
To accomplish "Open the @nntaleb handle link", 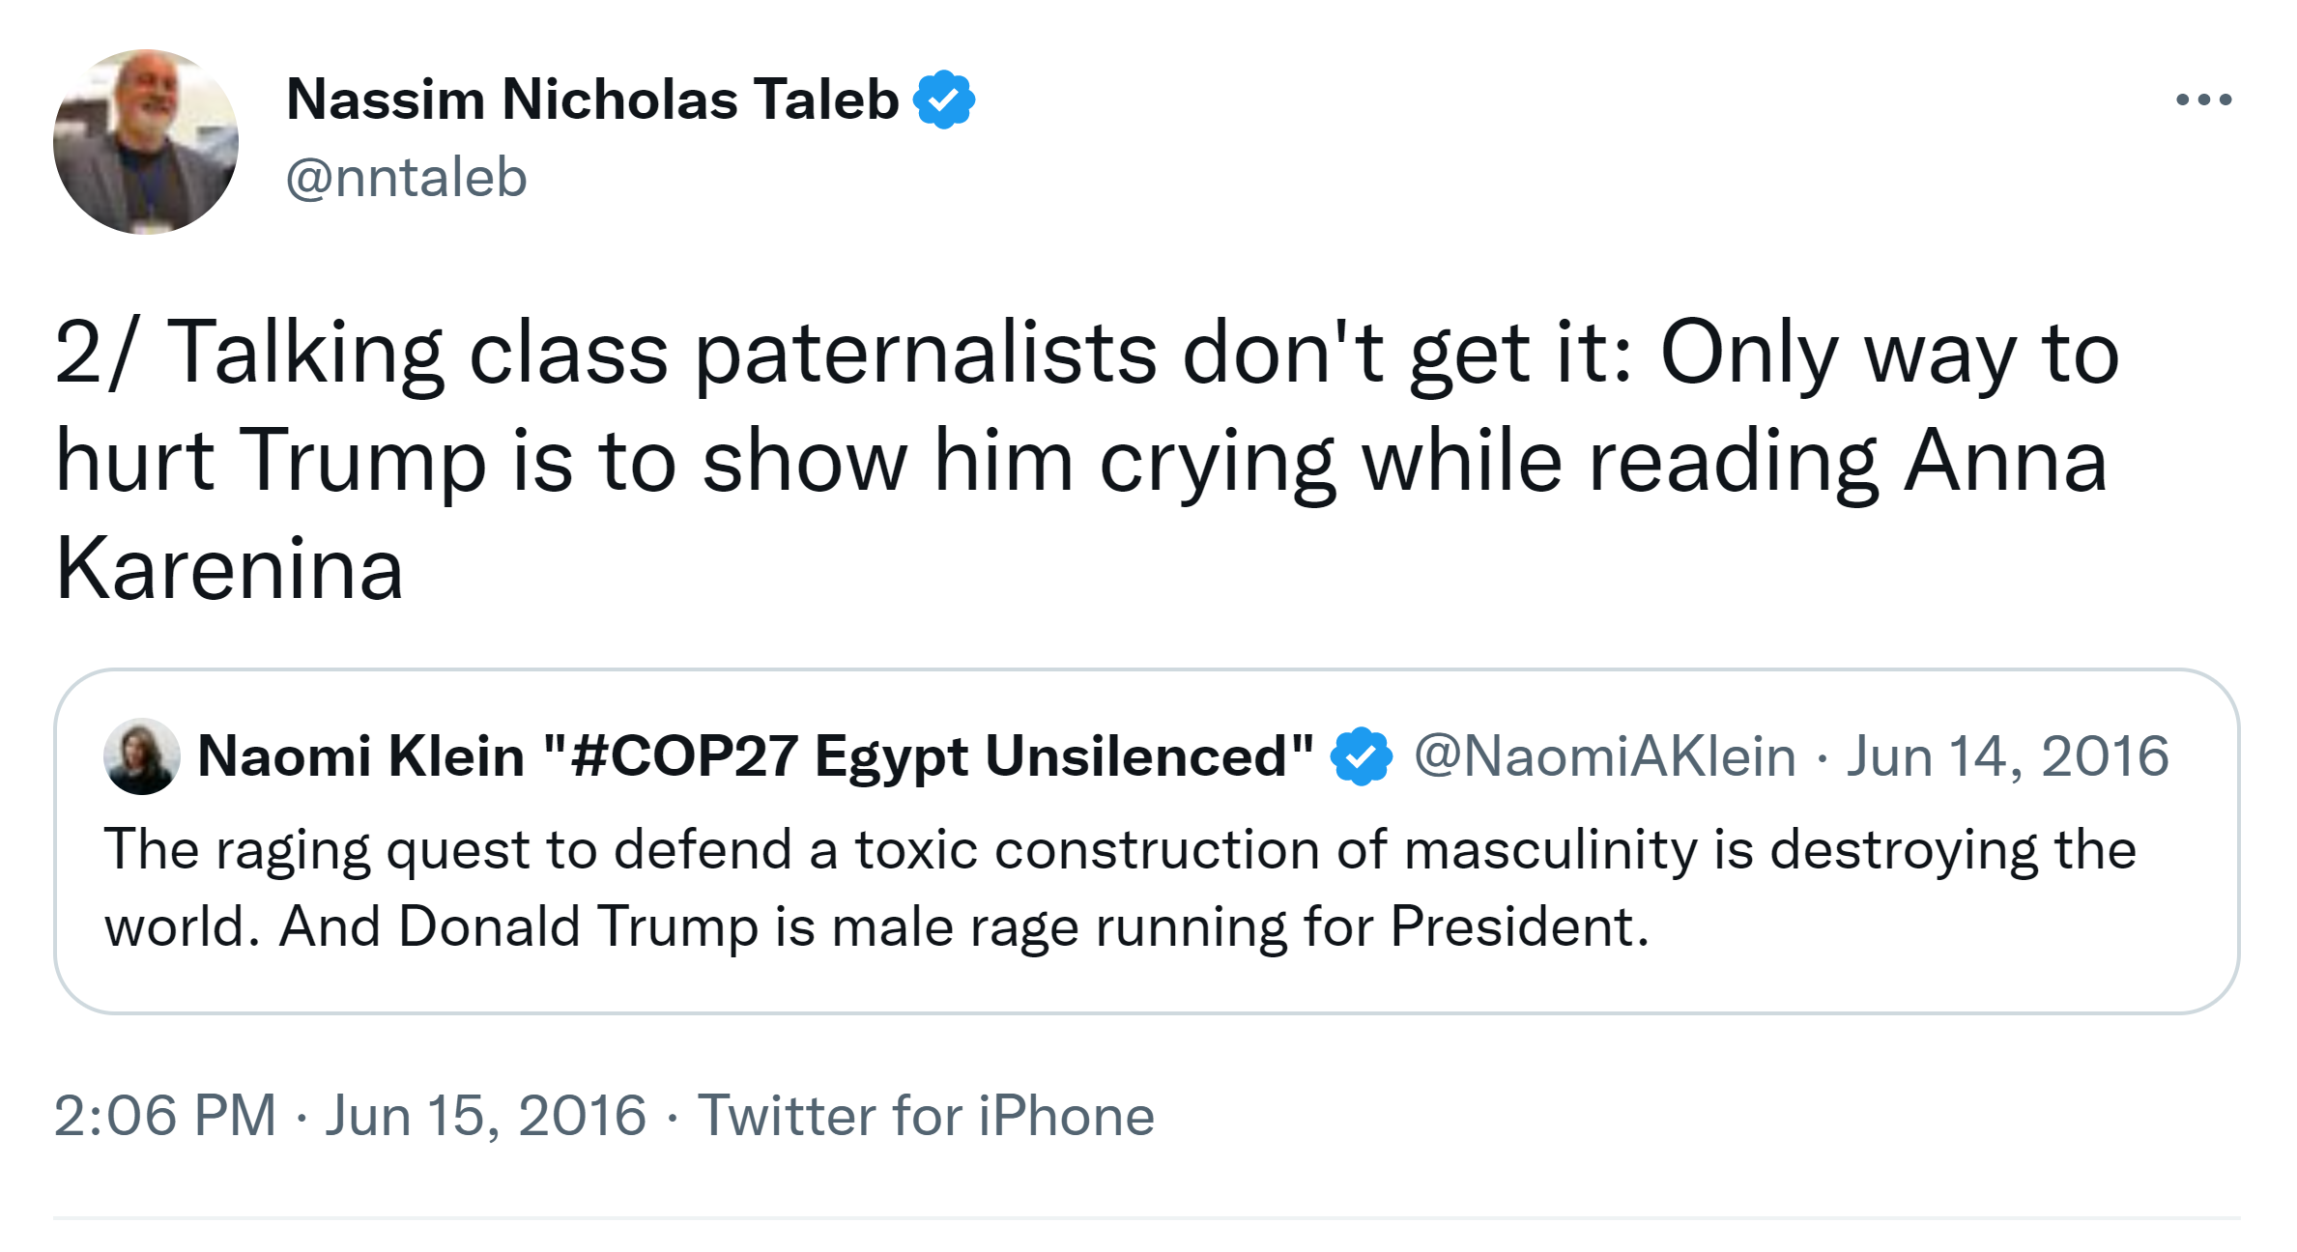I will (x=407, y=178).
